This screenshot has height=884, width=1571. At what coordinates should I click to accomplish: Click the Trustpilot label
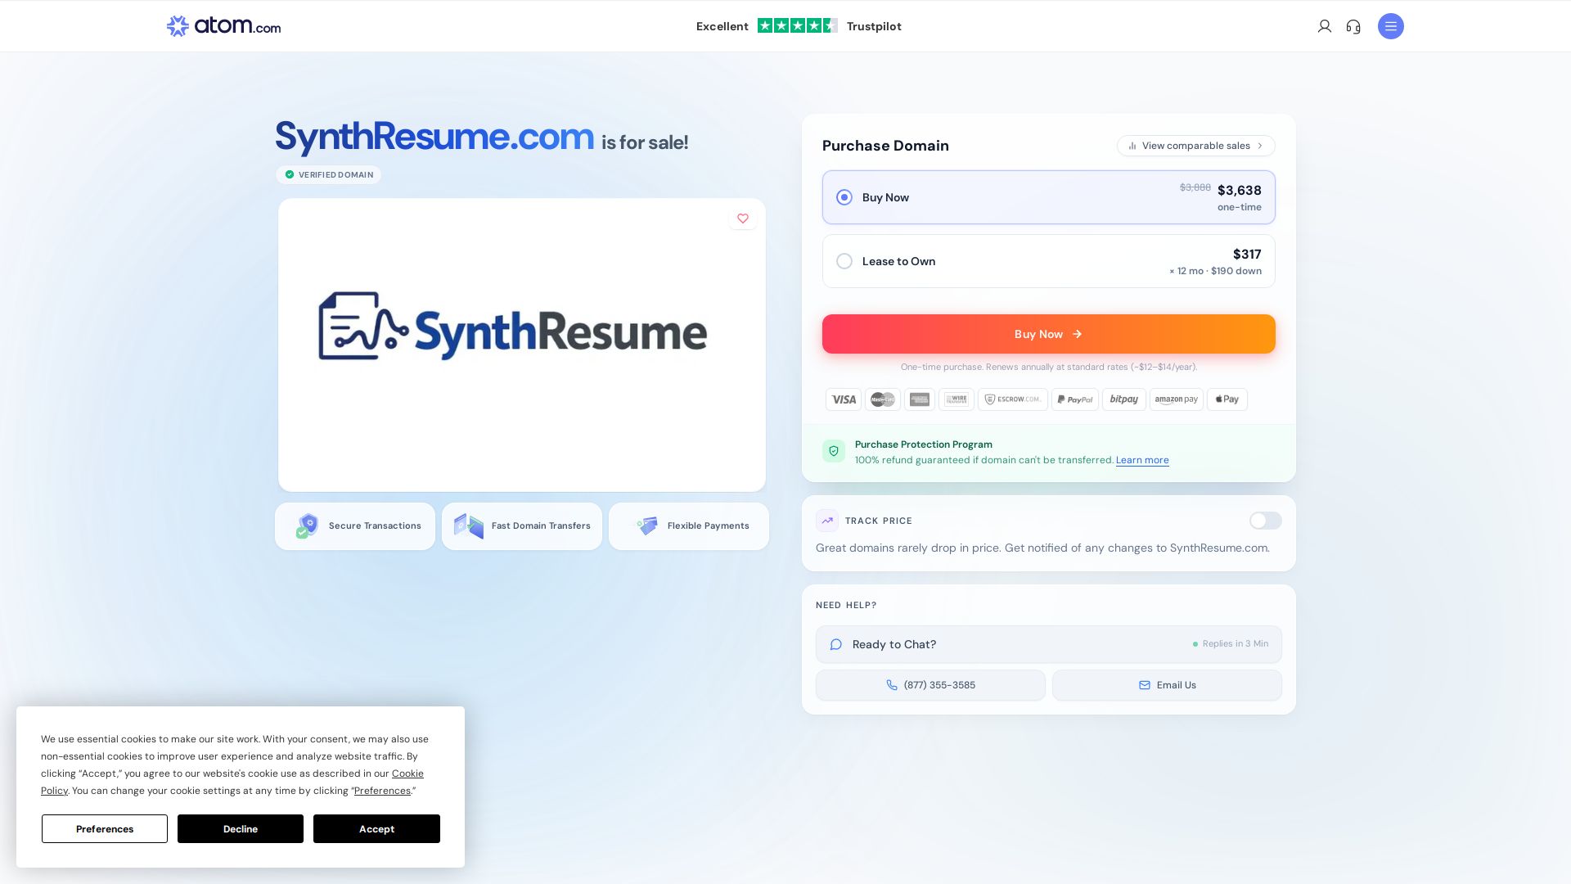pyautogui.click(x=874, y=26)
